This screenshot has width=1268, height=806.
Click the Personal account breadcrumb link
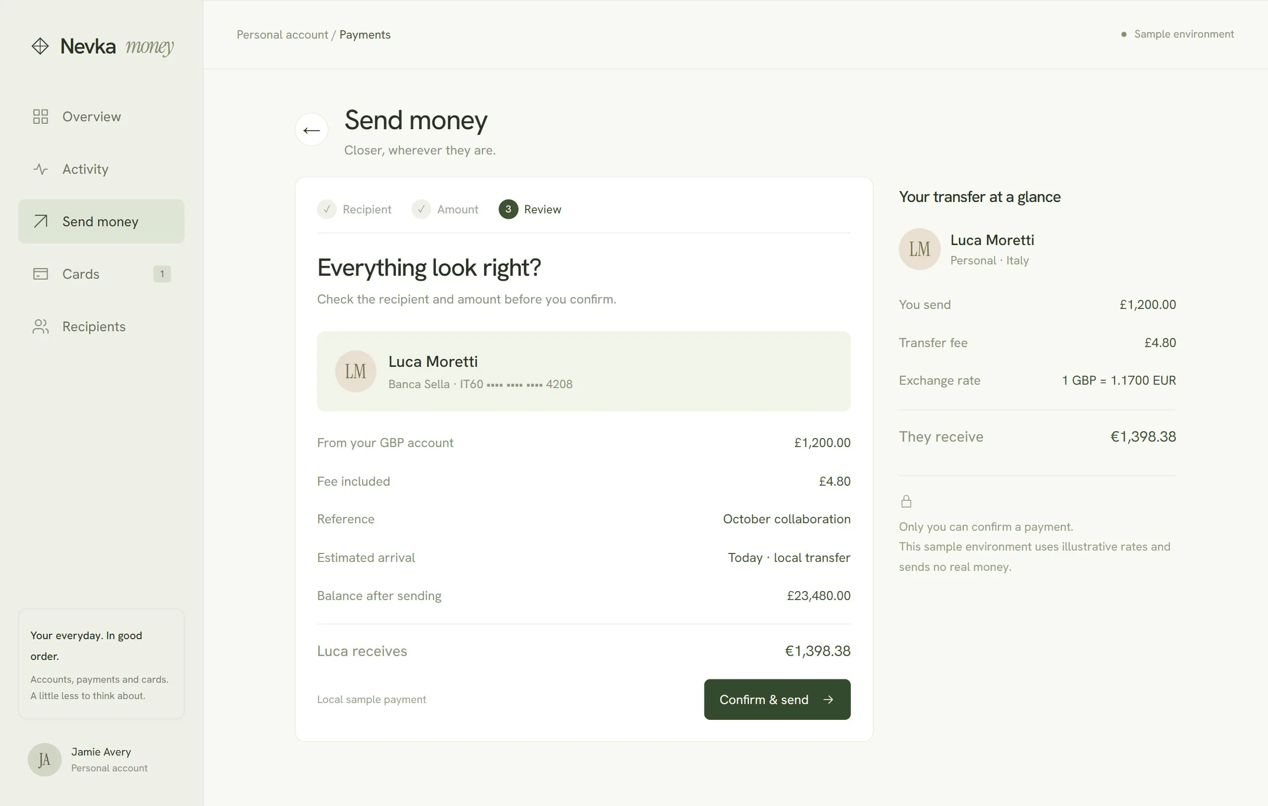(x=282, y=35)
